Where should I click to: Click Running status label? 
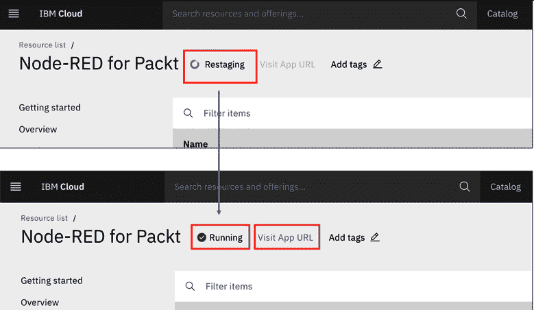pyautogui.click(x=226, y=237)
